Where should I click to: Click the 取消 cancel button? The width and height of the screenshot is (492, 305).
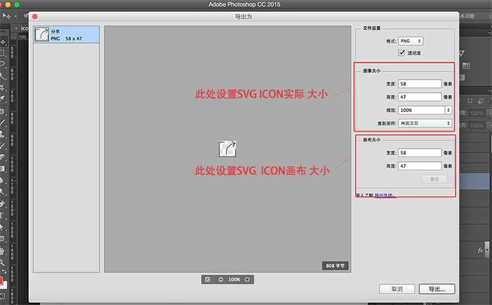tap(397, 289)
